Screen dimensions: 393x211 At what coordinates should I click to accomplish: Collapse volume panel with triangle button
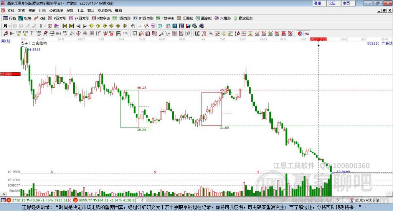(3, 194)
